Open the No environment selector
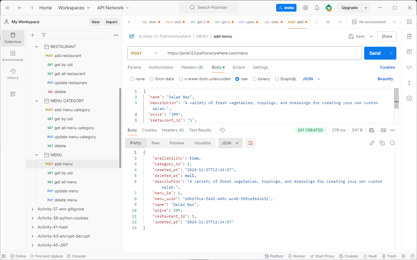 [x=374, y=22]
